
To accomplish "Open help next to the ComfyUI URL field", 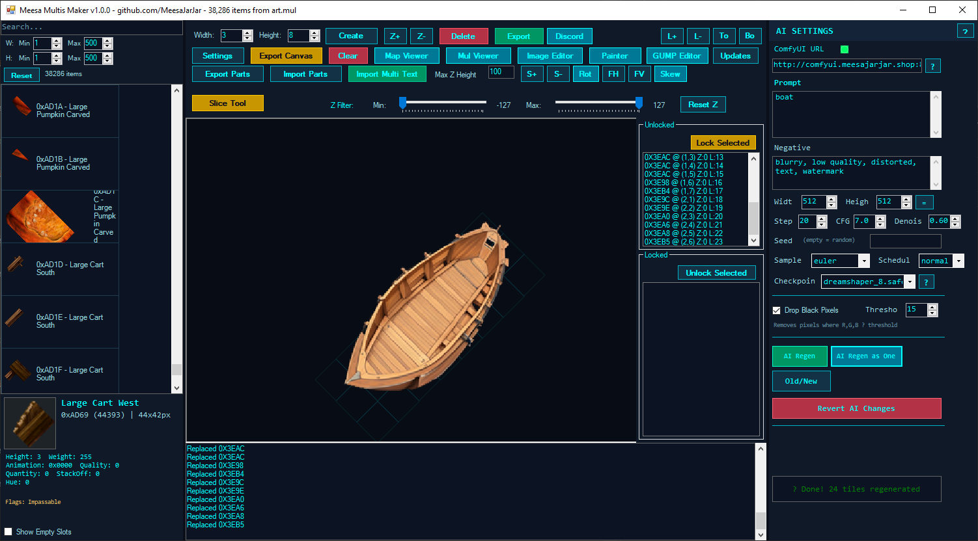I will (933, 66).
